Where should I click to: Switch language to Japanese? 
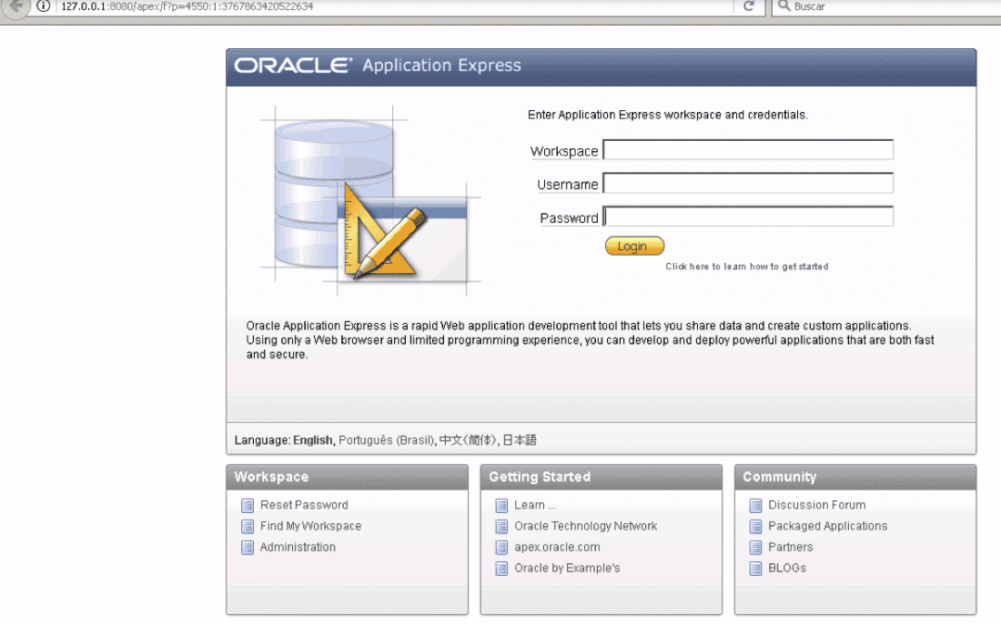519,440
